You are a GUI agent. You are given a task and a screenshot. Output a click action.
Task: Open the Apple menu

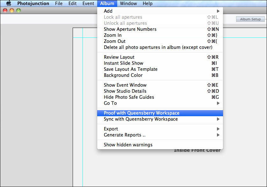pos(9,3)
